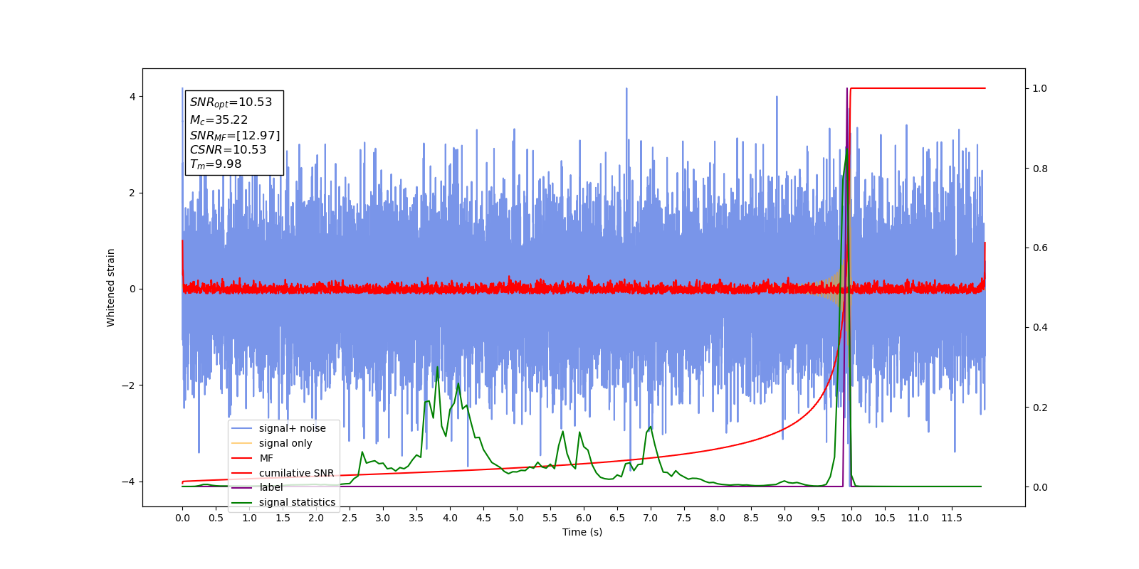The height and width of the screenshot is (569, 1139).
Task: Click the Tm=9.98 annotation text
Action: click(x=216, y=164)
